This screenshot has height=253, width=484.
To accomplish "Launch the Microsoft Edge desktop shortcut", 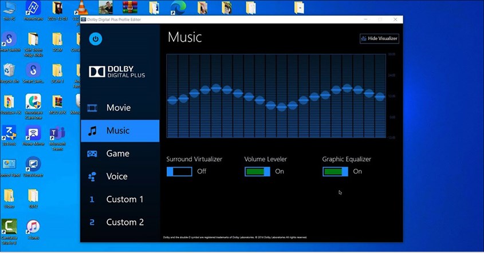I will [178, 7].
